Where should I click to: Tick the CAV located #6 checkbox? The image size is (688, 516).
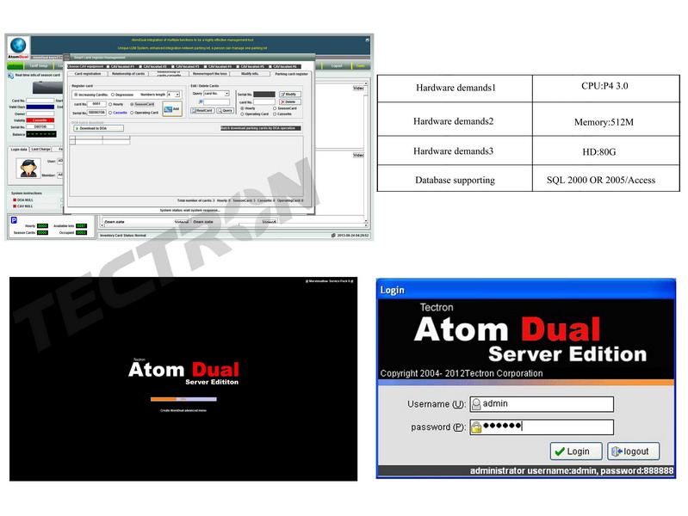tap(270, 66)
